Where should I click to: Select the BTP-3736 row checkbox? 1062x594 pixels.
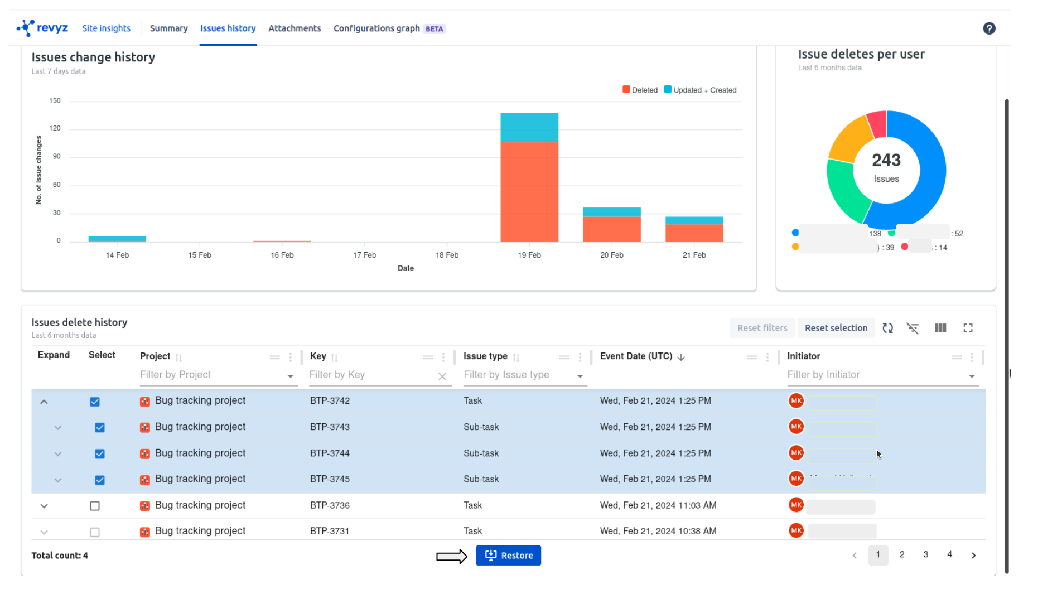click(95, 506)
